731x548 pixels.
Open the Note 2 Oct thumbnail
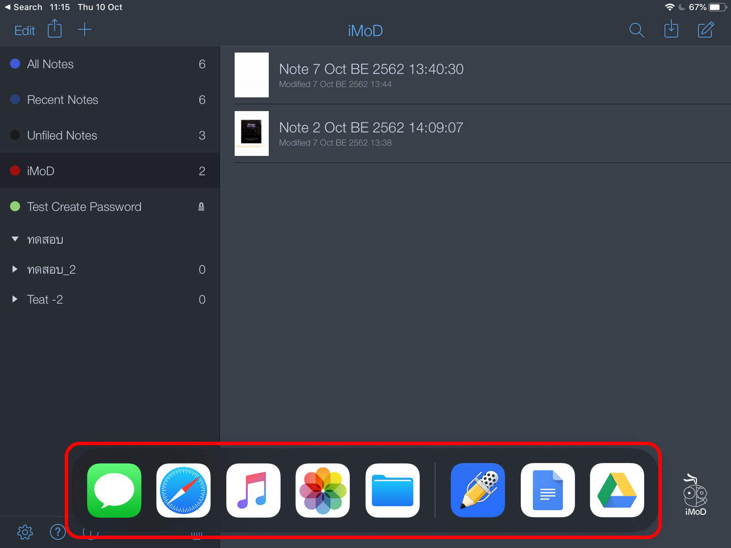pyautogui.click(x=252, y=133)
